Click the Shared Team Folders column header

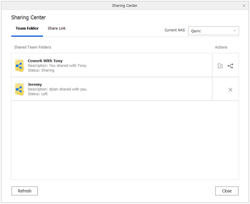33,47
